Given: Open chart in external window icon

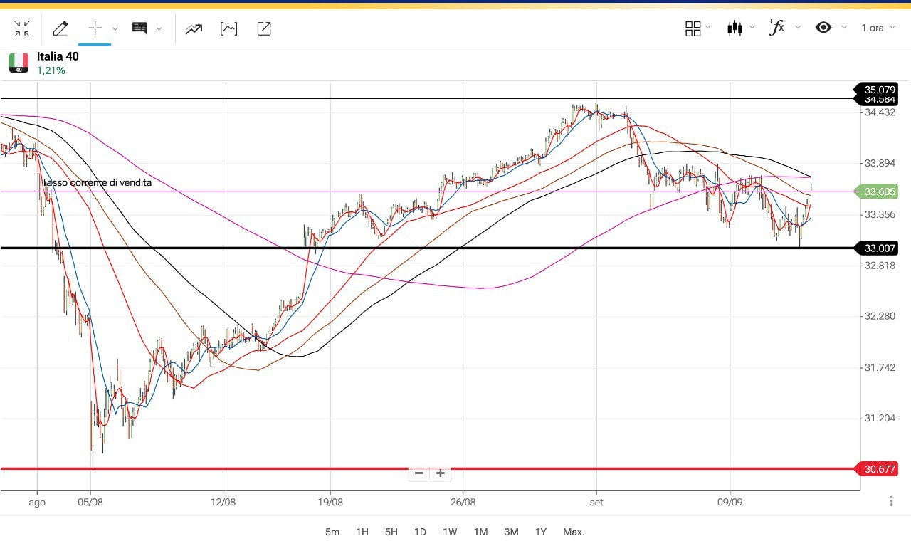Looking at the screenshot, I should pos(264,28).
